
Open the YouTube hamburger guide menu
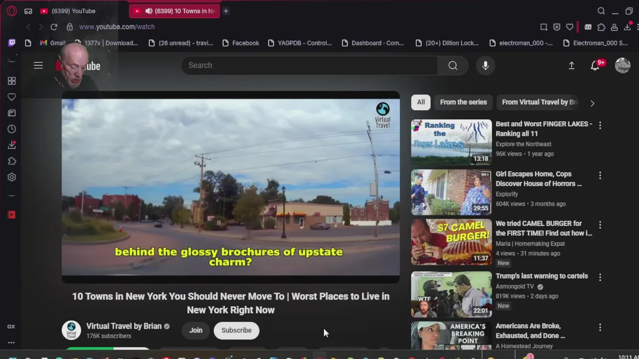click(x=38, y=65)
